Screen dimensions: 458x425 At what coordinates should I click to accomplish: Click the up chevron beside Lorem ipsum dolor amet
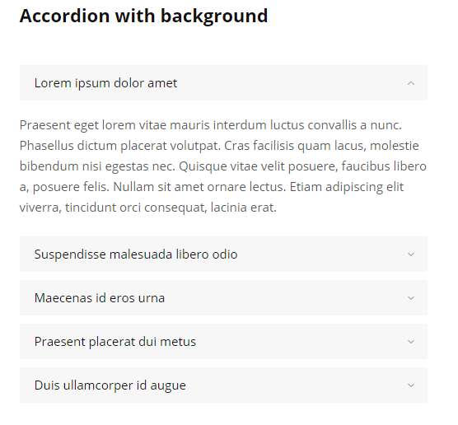[x=411, y=83]
